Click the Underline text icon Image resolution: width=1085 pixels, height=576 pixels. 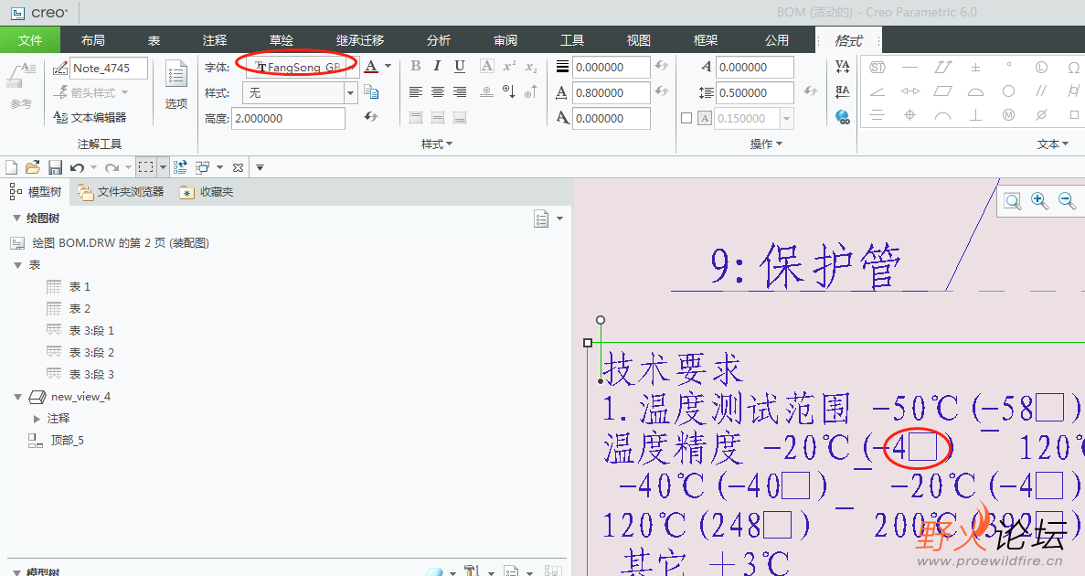pos(460,67)
